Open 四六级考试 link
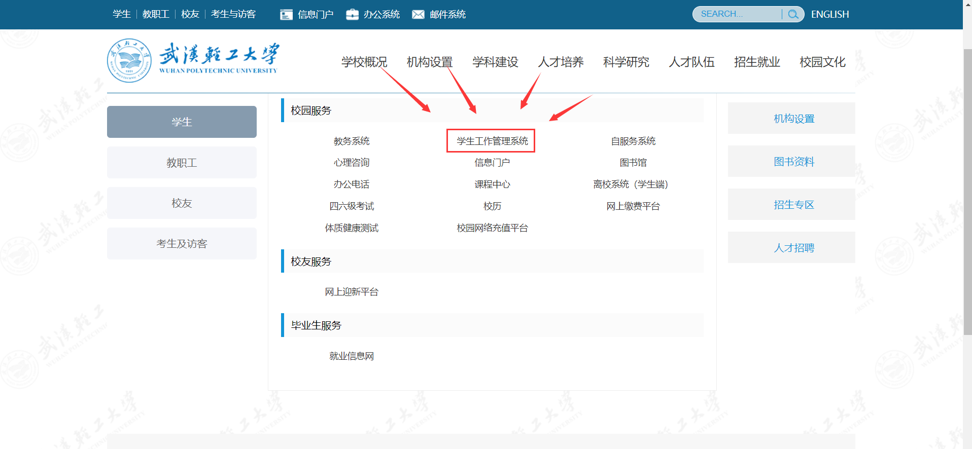 [x=352, y=206]
